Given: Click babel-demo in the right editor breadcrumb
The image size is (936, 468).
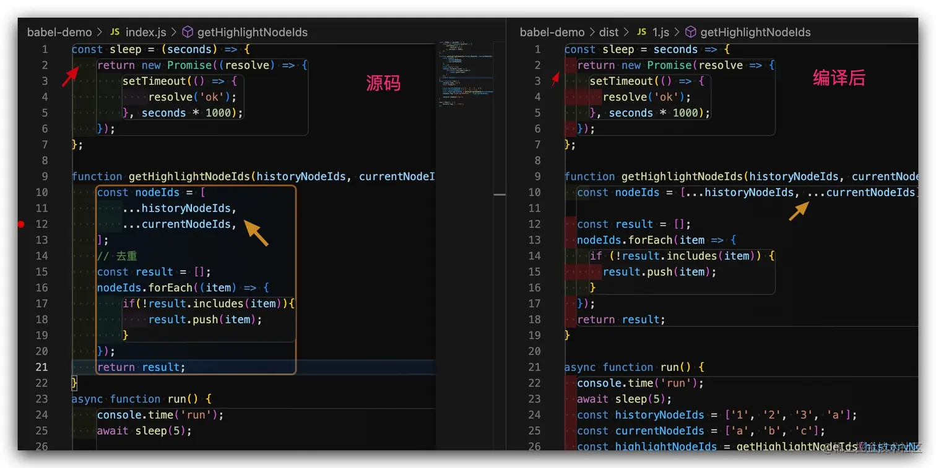Looking at the screenshot, I should (x=552, y=32).
